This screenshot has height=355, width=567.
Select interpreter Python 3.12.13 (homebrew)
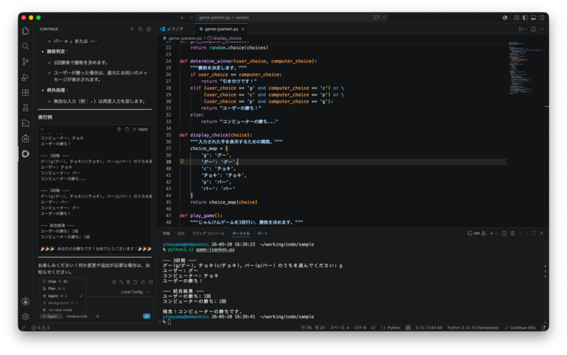(473, 327)
